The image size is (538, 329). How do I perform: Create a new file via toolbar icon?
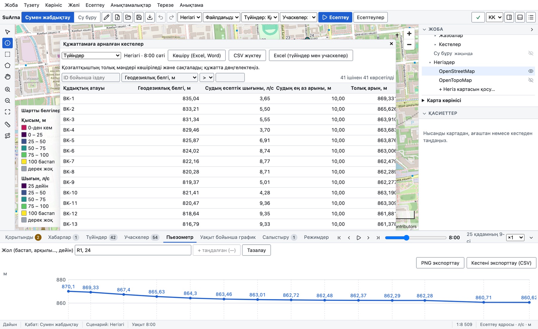(117, 17)
